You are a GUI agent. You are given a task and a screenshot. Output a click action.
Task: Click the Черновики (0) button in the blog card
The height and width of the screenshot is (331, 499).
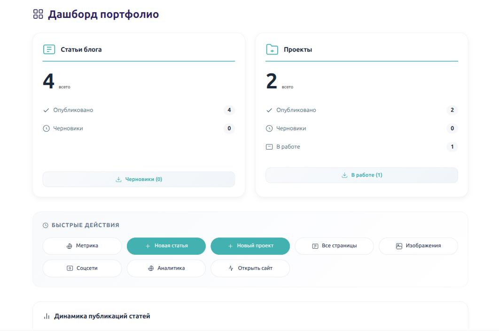[x=139, y=179]
